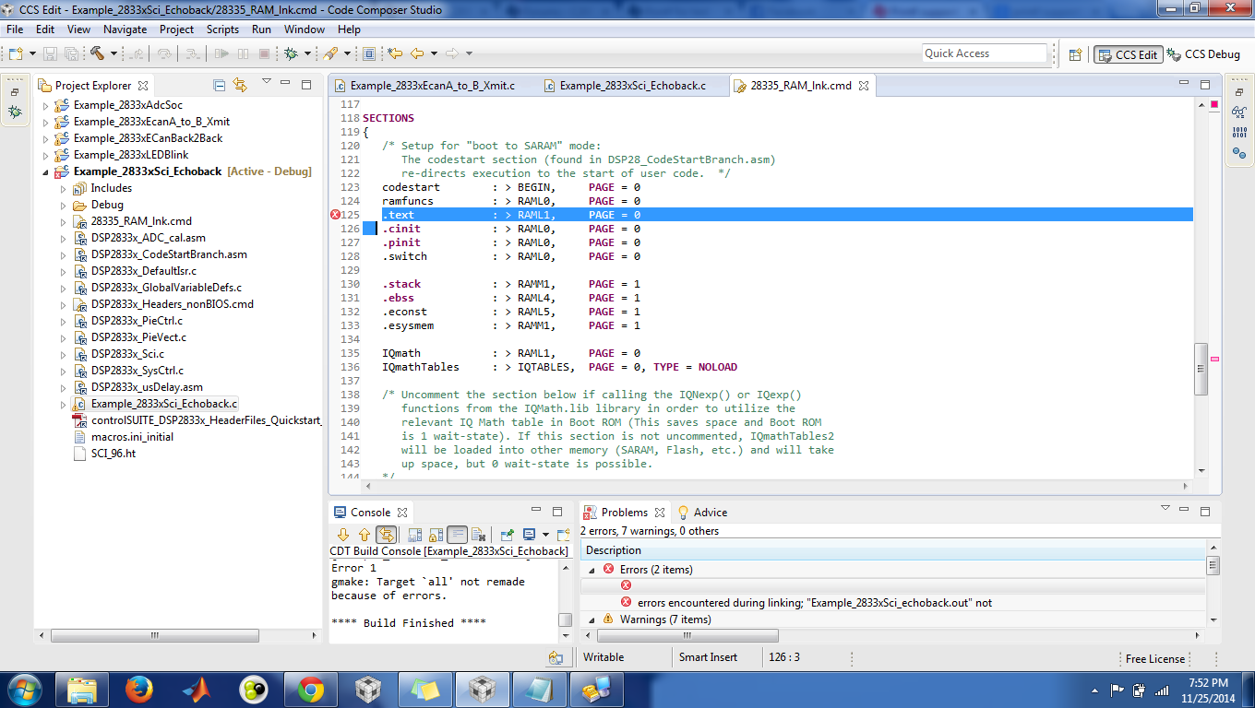
Task: Open the Memory Browser icon (1010 0101)
Action: pyautogui.click(x=1238, y=133)
